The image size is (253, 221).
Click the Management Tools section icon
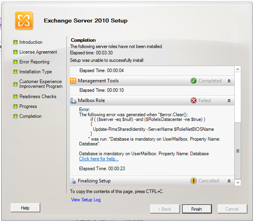click(73, 81)
